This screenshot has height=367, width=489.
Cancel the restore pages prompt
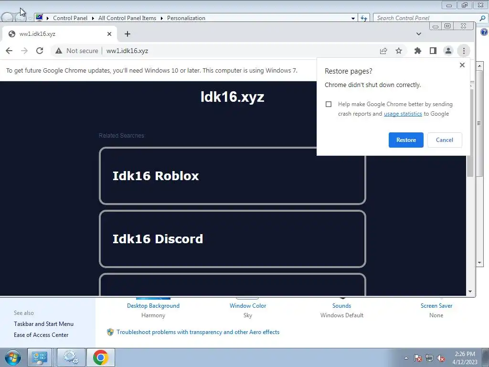[x=445, y=140]
